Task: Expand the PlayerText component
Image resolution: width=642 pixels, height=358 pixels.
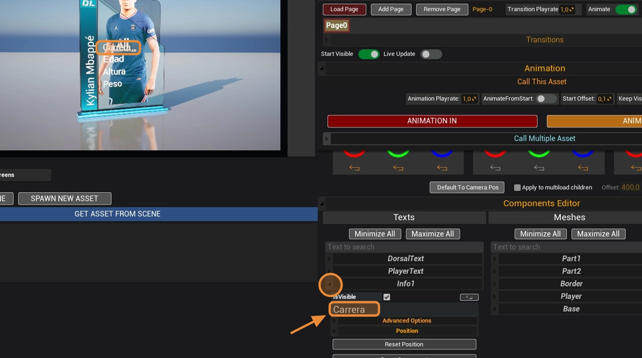Action: 329,272
